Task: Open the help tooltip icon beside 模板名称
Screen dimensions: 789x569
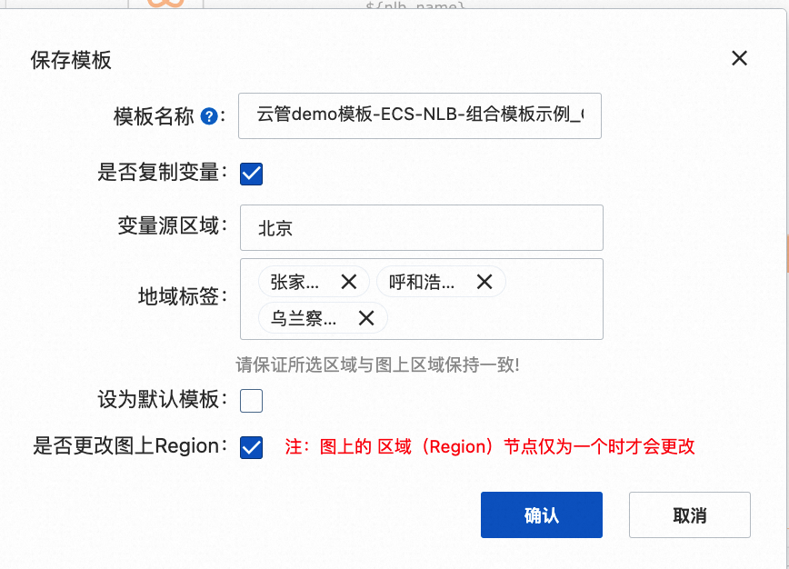Action: (x=209, y=116)
